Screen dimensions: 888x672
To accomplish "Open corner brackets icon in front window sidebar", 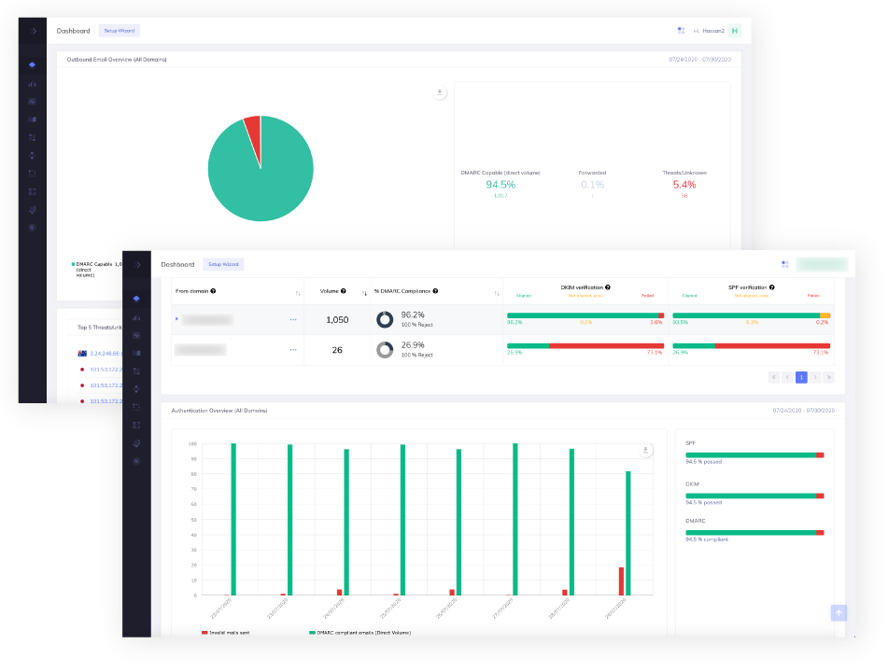I will 136,426.
